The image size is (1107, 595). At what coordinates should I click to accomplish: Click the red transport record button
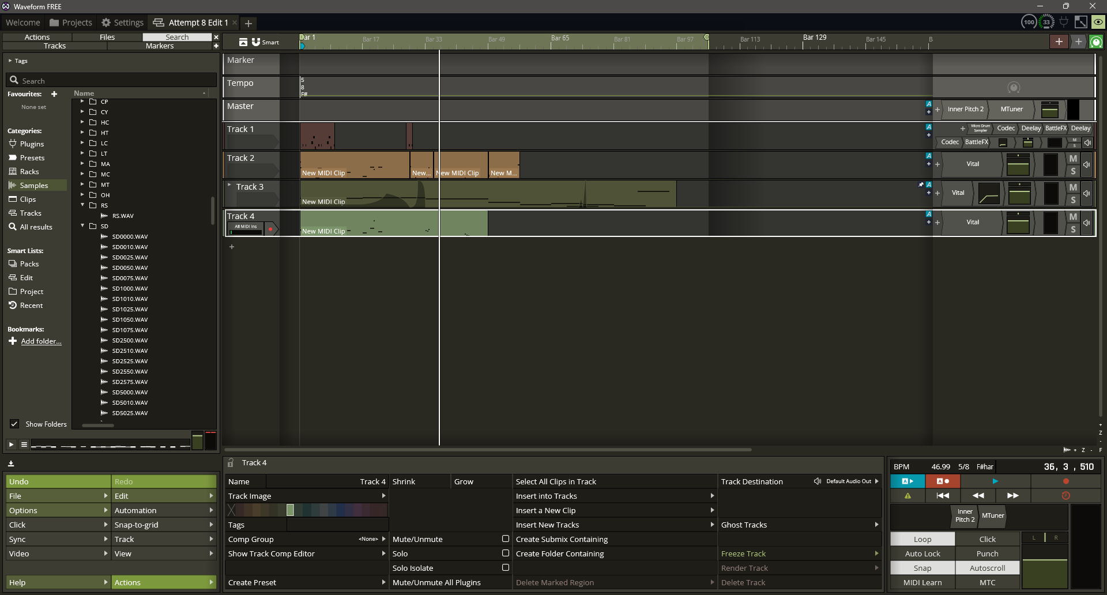point(1065,481)
